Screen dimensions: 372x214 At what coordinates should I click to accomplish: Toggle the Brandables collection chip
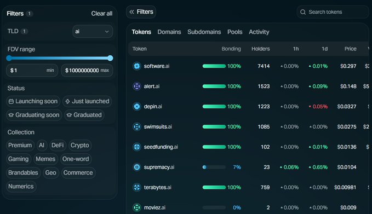point(23,173)
